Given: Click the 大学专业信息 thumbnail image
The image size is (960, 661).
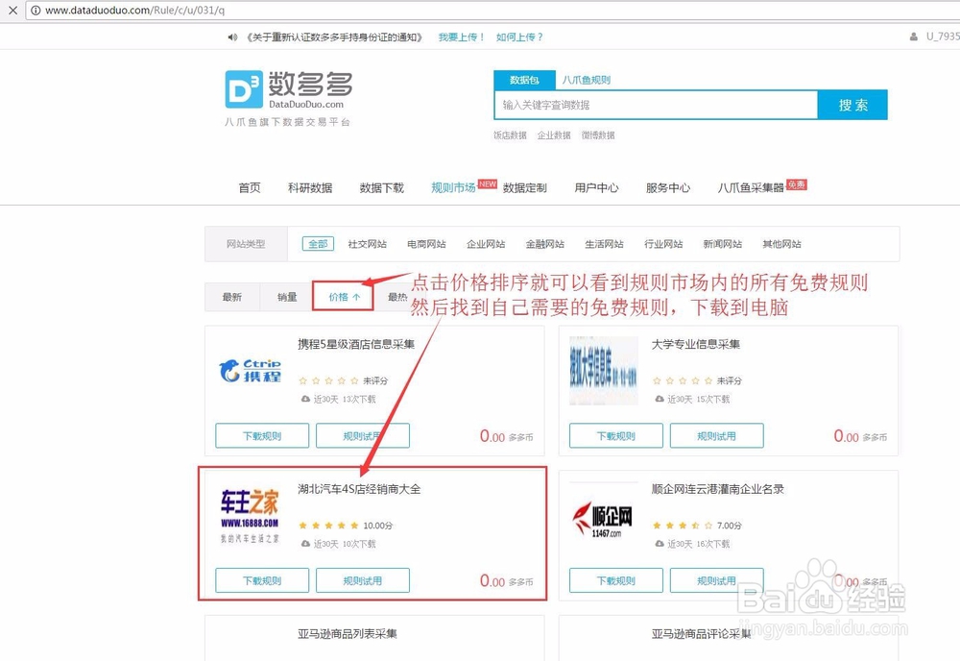Looking at the screenshot, I should tap(604, 371).
